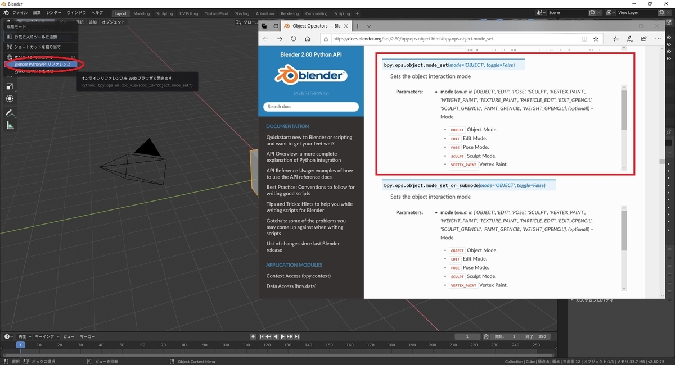
Task: Select the Transform tool in the toolbar
Action: pyautogui.click(x=10, y=99)
